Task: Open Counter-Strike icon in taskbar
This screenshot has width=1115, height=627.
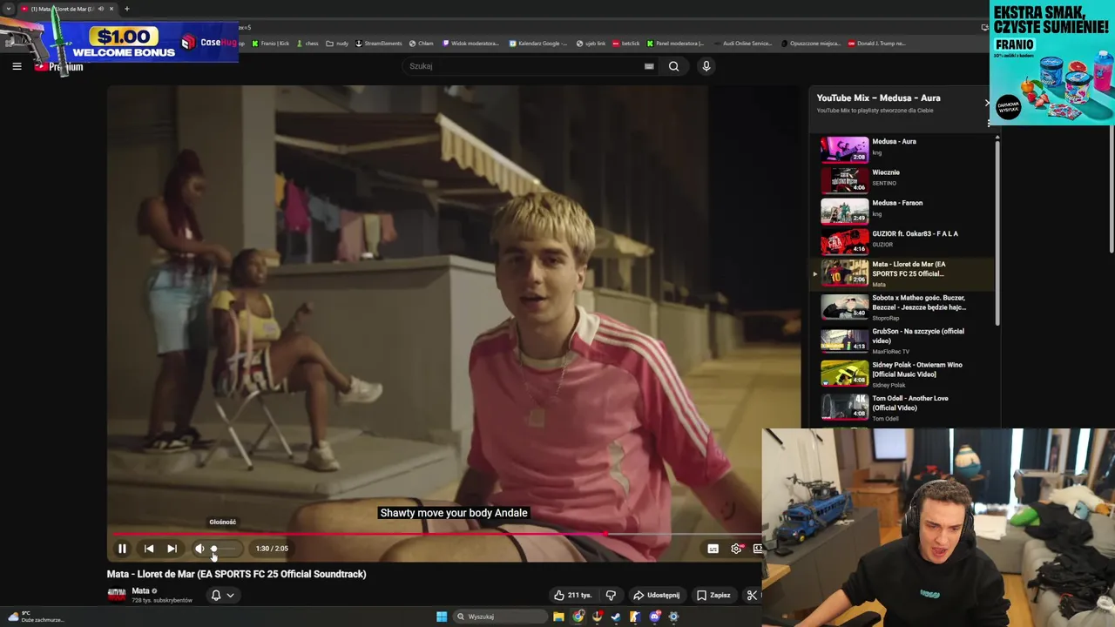Action: tap(635, 617)
